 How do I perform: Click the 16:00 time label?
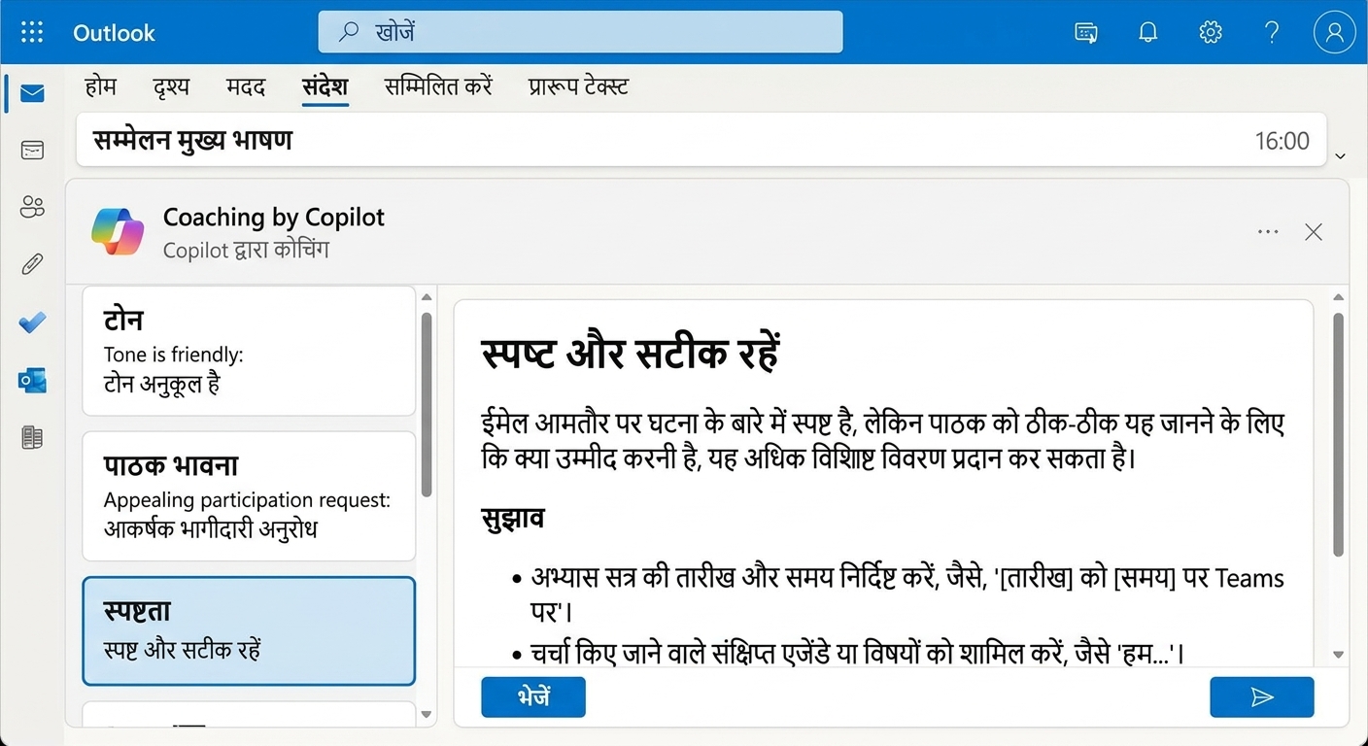pos(1282,141)
